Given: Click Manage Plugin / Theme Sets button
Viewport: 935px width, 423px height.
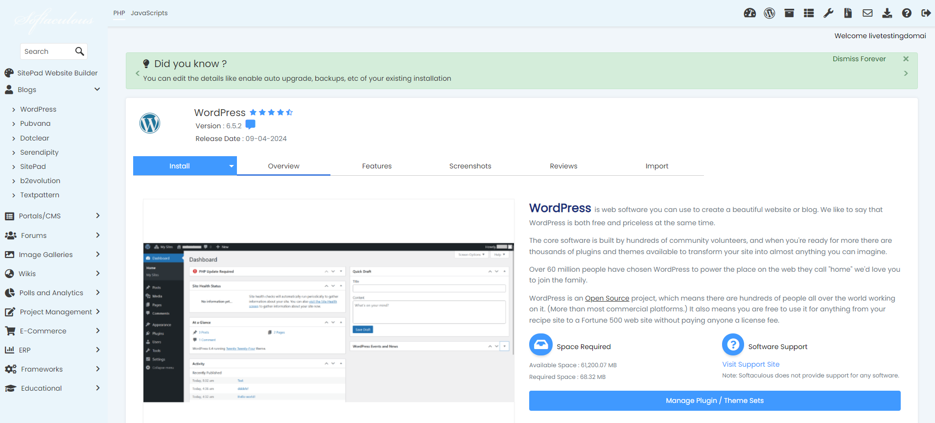Looking at the screenshot, I should point(715,400).
